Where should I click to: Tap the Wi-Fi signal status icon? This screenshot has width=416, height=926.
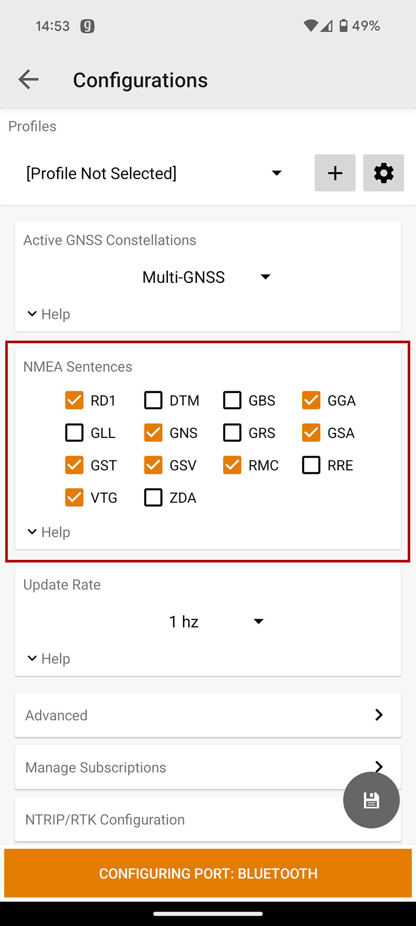[311, 26]
